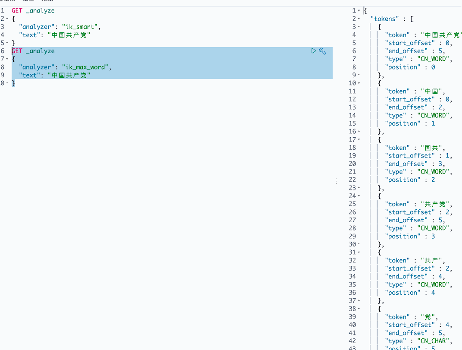Viewport: 462px width, 350px height.
Task: Fold the closing brace at response line 16
Action: pyautogui.click(x=359, y=131)
